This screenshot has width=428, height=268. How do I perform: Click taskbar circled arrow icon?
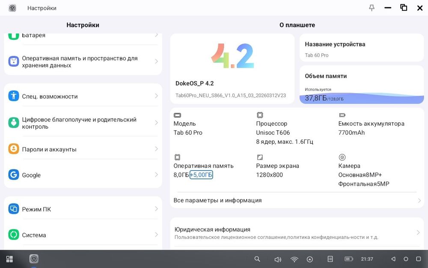310,259
